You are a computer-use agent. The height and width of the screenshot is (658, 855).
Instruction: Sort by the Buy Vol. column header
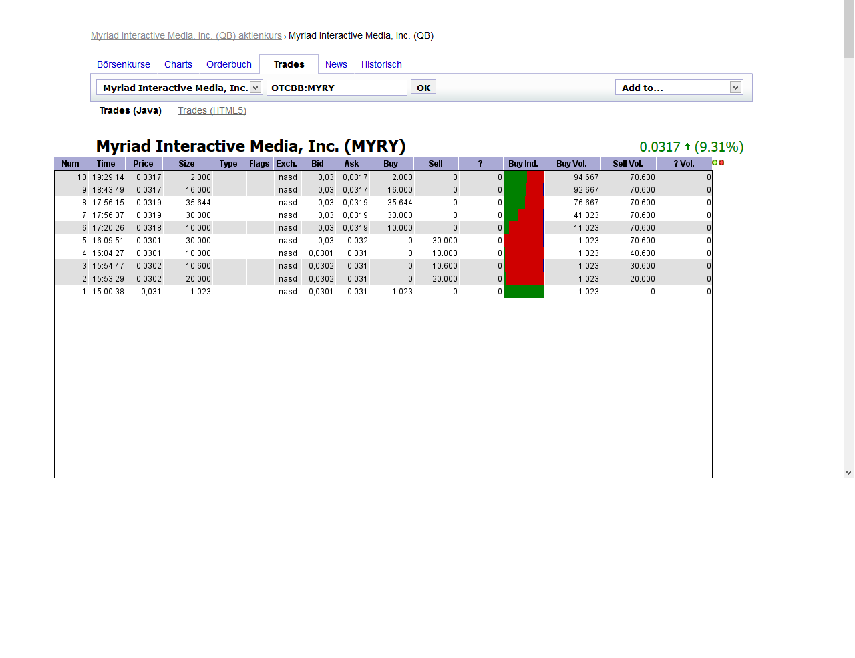point(572,164)
